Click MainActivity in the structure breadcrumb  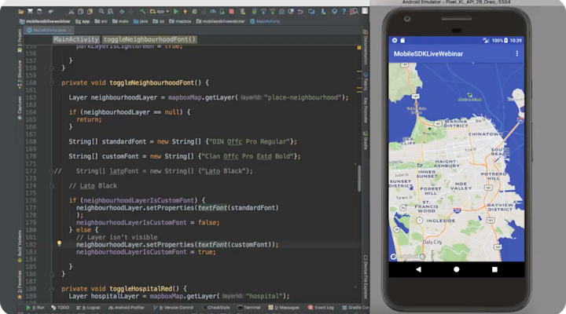tap(75, 39)
